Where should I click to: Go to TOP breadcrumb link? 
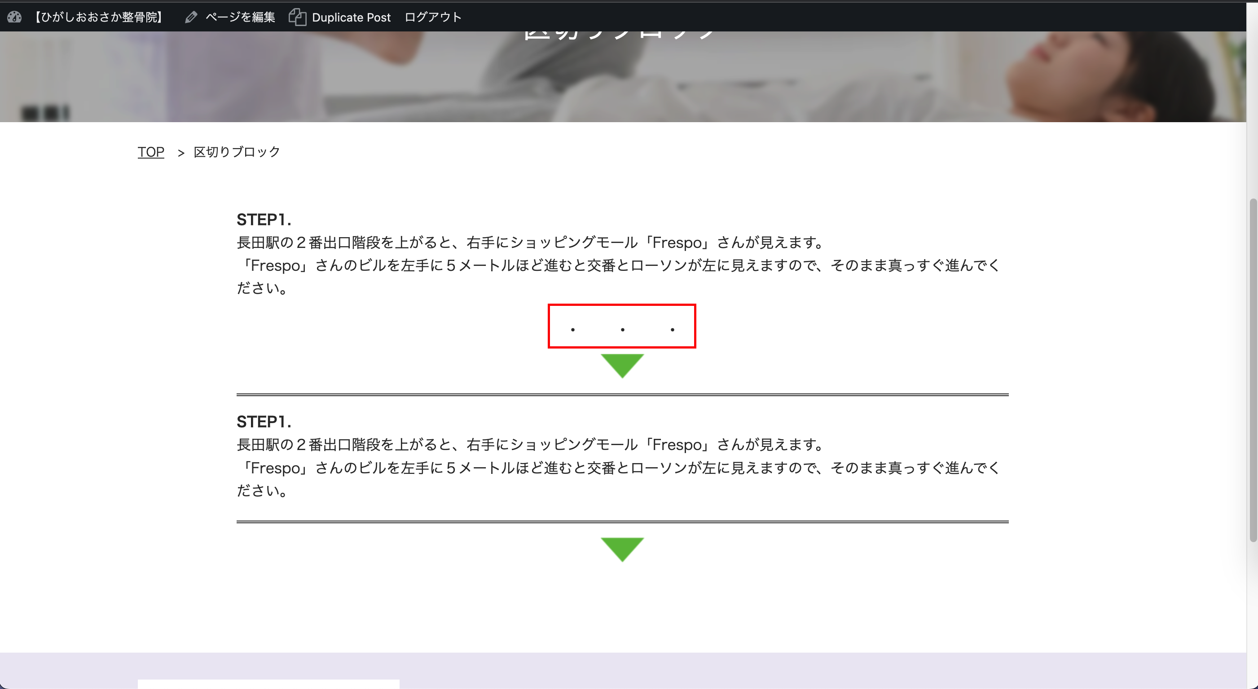(150, 152)
